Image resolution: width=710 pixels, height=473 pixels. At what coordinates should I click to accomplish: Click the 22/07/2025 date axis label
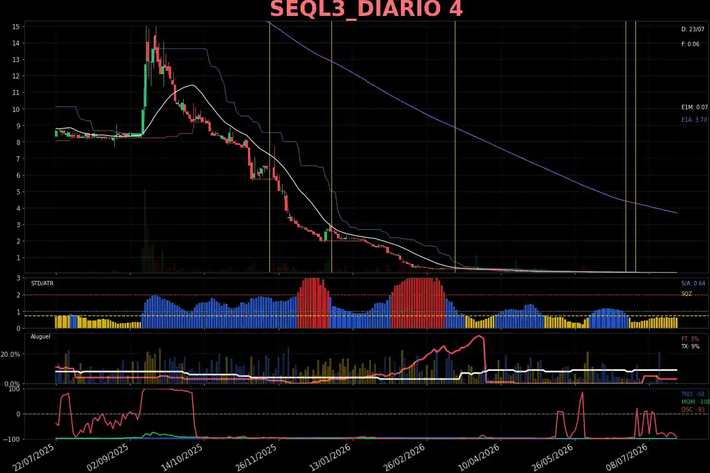[x=34, y=457]
